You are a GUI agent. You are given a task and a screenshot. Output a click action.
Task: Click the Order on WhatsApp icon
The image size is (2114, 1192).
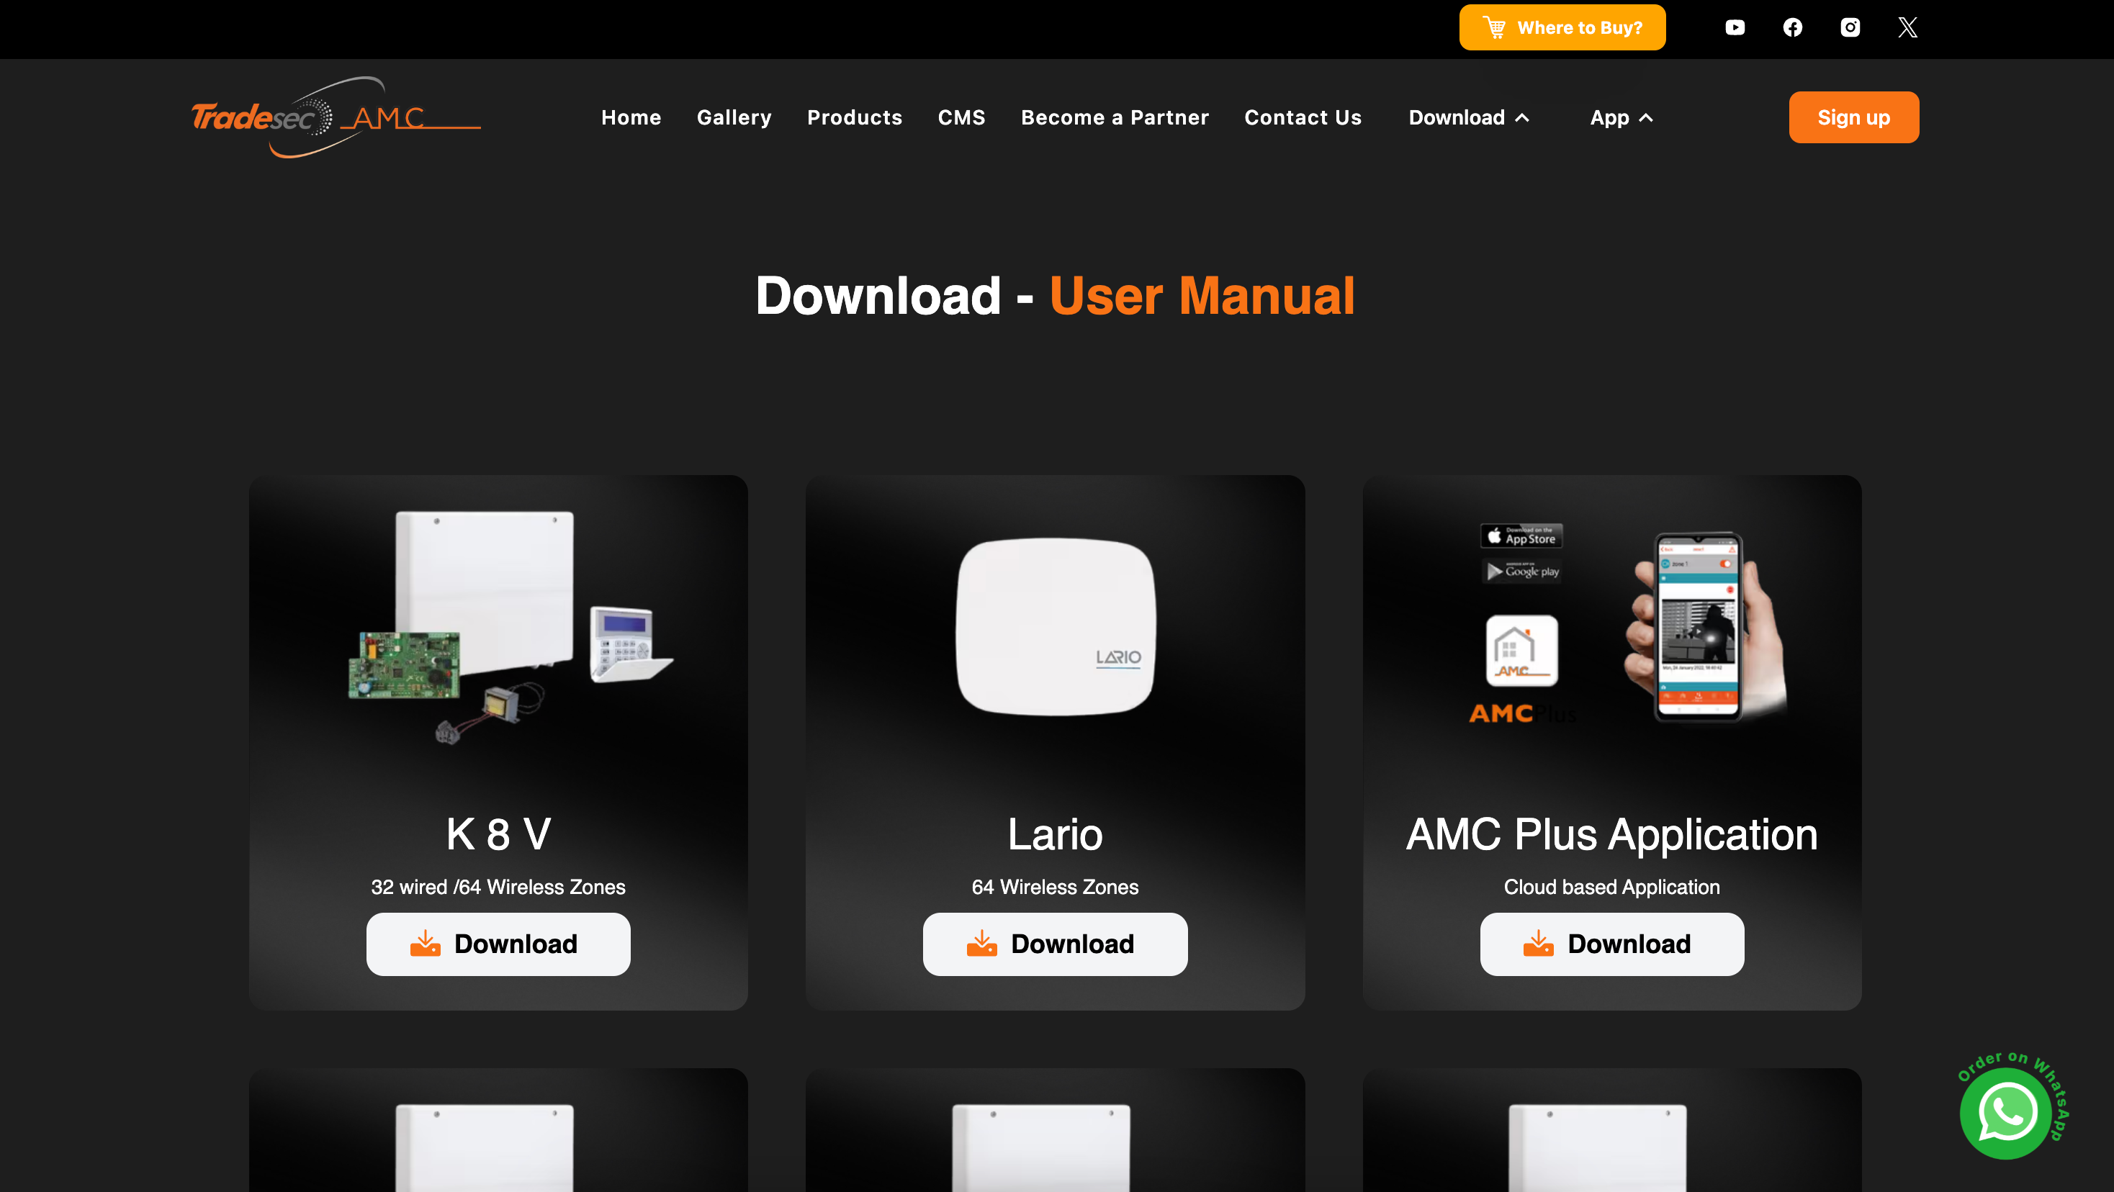click(2007, 1112)
